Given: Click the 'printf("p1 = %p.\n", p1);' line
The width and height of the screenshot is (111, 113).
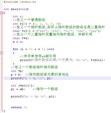Looking at the screenshot, I should (33, 97).
